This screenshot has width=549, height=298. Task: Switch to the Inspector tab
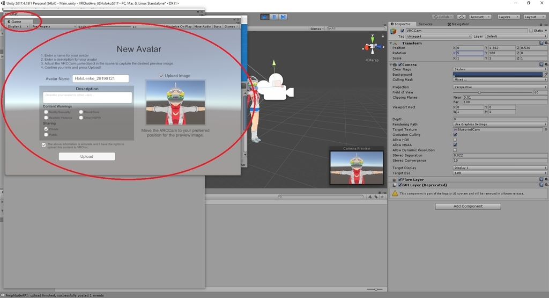coord(401,24)
